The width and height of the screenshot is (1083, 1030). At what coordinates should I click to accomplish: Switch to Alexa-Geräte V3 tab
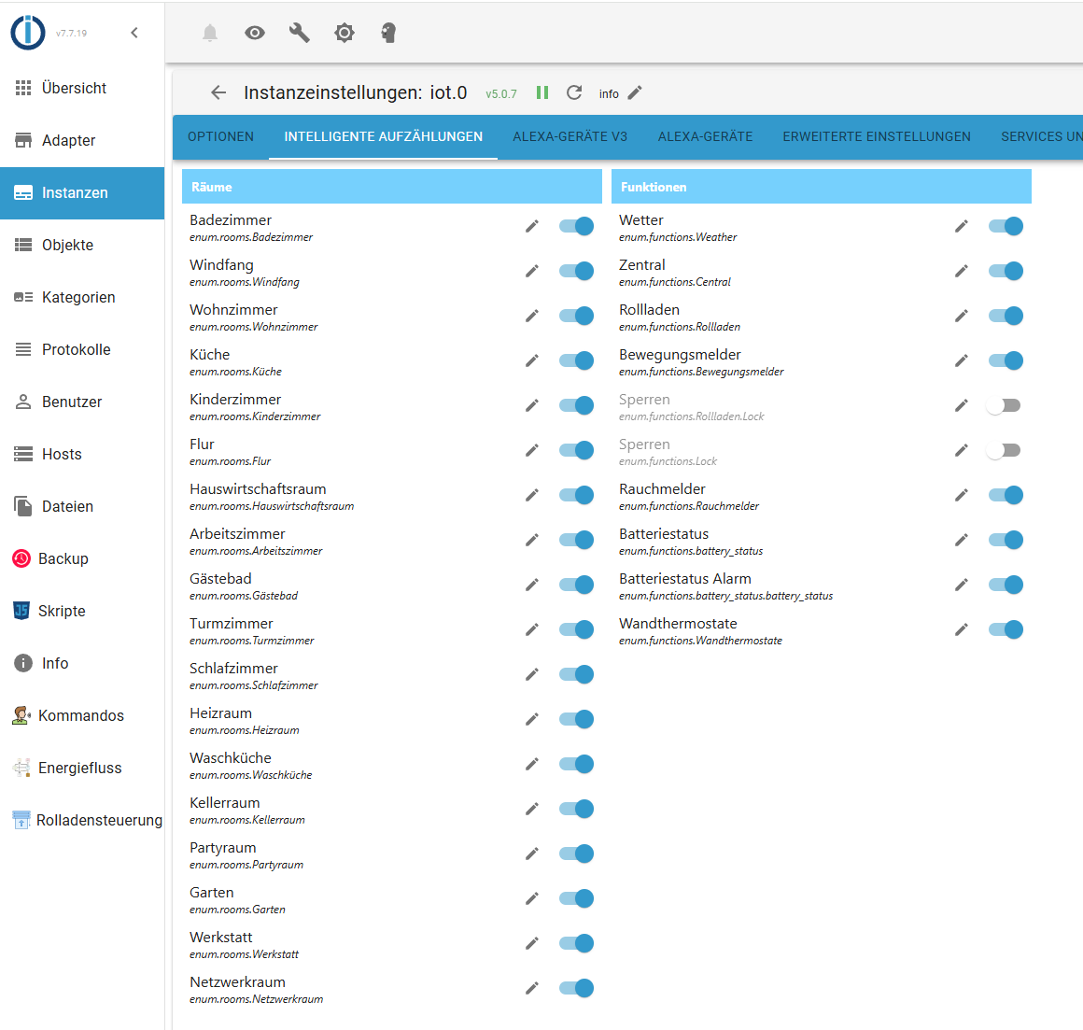pos(570,136)
